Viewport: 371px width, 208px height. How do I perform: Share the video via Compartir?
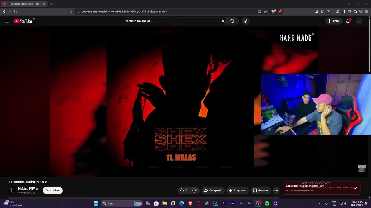212,190
